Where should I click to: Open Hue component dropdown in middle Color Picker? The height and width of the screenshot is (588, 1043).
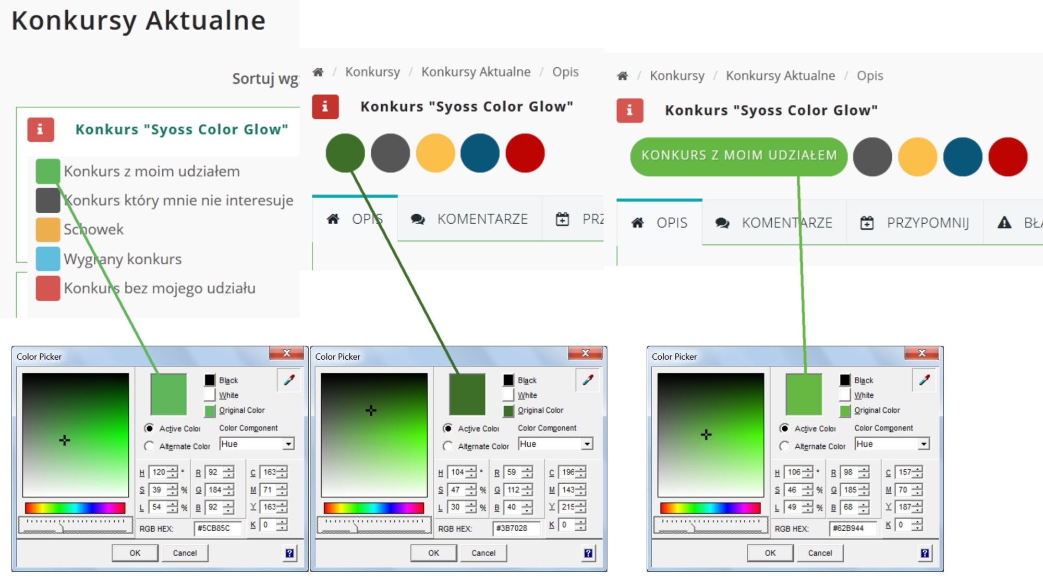[x=587, y=444]
